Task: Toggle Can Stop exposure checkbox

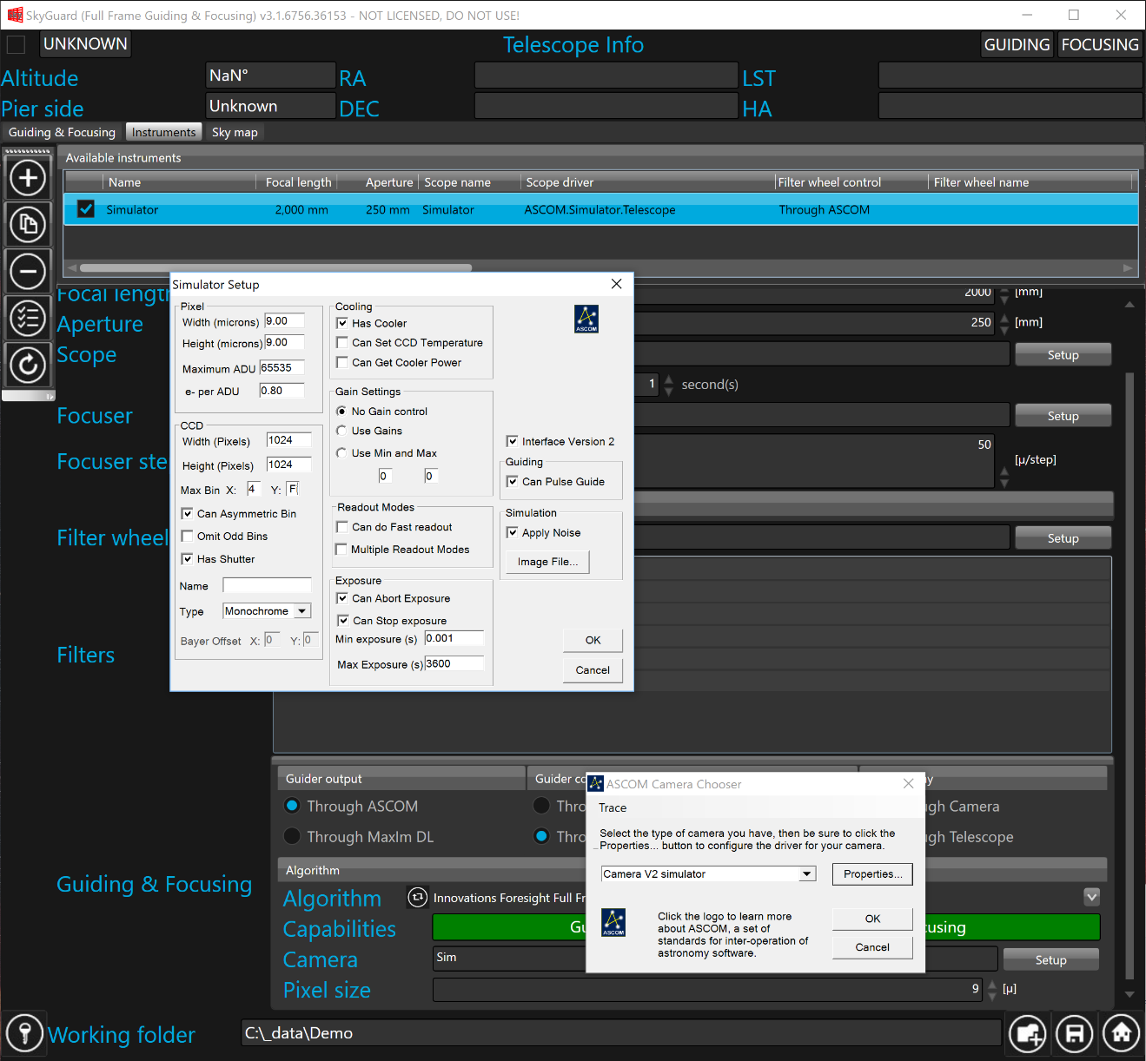Action: pos(343,621)
